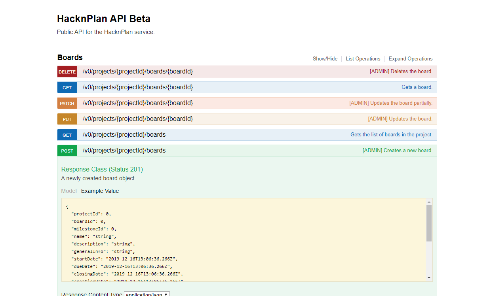Click the 'Gets the list of boards' description
Viewport: 491px width, 296px height.
[x=391, y=135]
